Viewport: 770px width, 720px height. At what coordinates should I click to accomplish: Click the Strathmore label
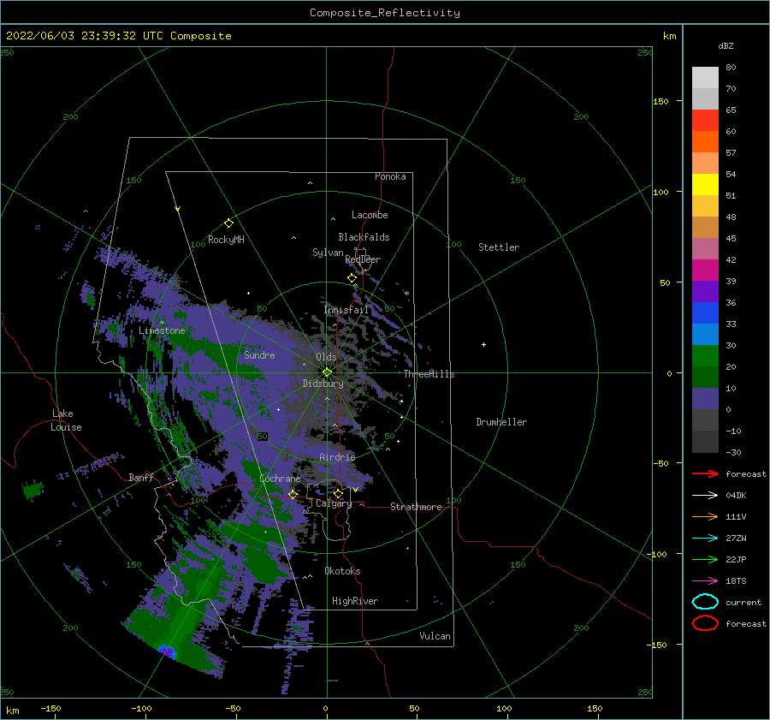(x=416, y=507)
